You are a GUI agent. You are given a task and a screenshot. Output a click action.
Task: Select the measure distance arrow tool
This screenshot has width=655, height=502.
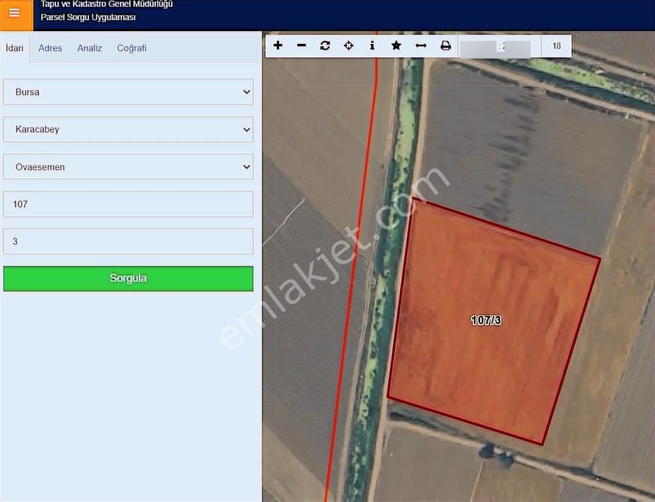(420, 46)
